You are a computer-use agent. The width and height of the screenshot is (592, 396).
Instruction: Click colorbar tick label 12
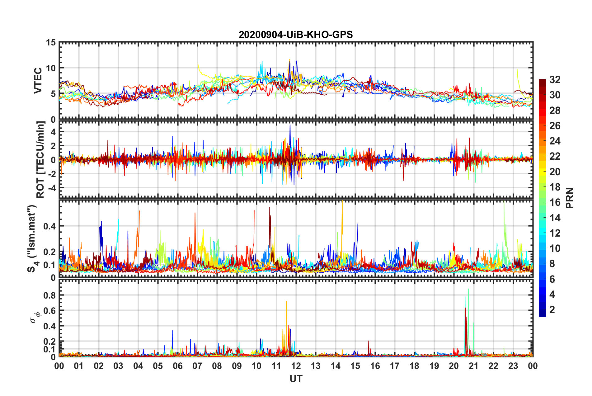(x=555, y=233)
